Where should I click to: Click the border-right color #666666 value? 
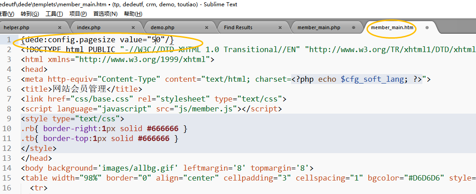point(162,128)
